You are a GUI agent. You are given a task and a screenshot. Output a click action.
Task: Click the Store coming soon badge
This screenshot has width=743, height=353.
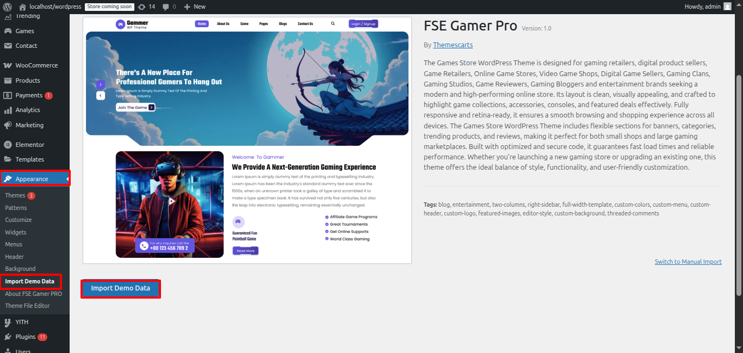point(109,7)
